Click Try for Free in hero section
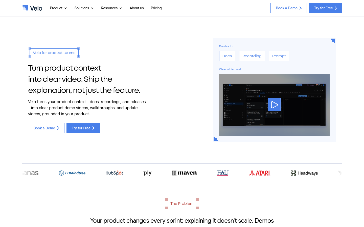This screenshot has width=364, height=227. pos(83,128)
